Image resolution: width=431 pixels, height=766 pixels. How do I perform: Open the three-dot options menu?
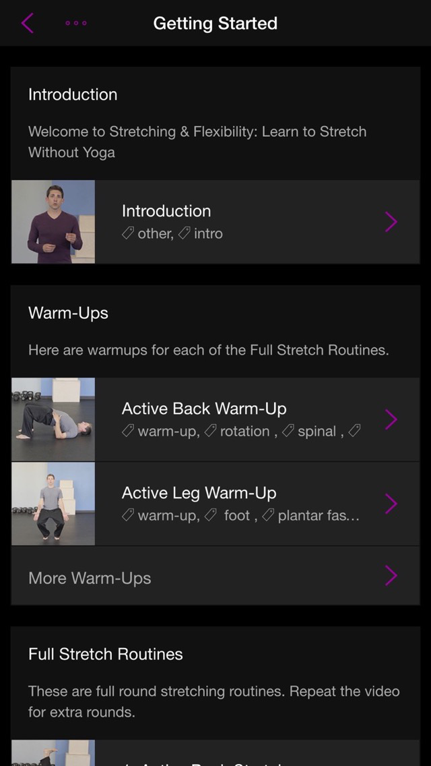point(76,23)
